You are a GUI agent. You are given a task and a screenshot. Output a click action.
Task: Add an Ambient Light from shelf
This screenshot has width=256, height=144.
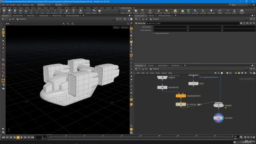pyautogui.click(x=211, y=12)
